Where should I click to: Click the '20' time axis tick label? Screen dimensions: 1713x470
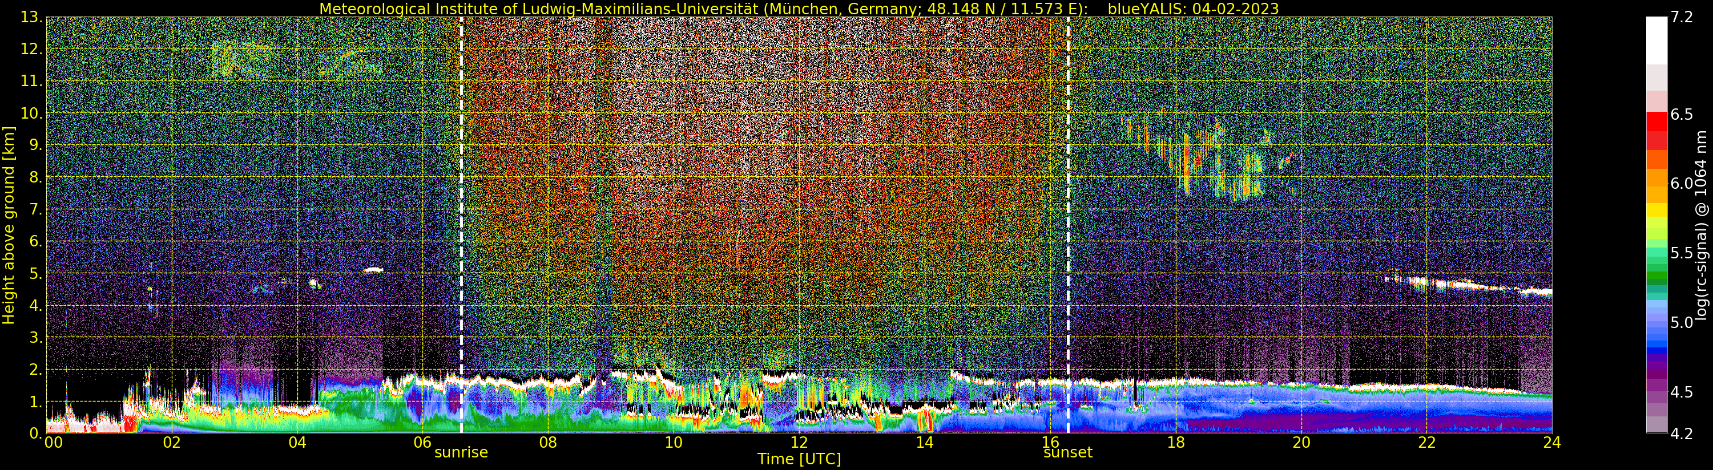pyautogui.click(x=1301, y=442)
